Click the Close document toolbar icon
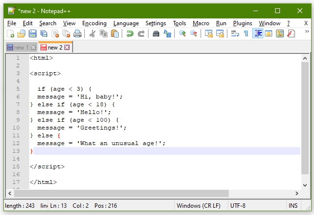The image size is (314, 215). [55, 33]
